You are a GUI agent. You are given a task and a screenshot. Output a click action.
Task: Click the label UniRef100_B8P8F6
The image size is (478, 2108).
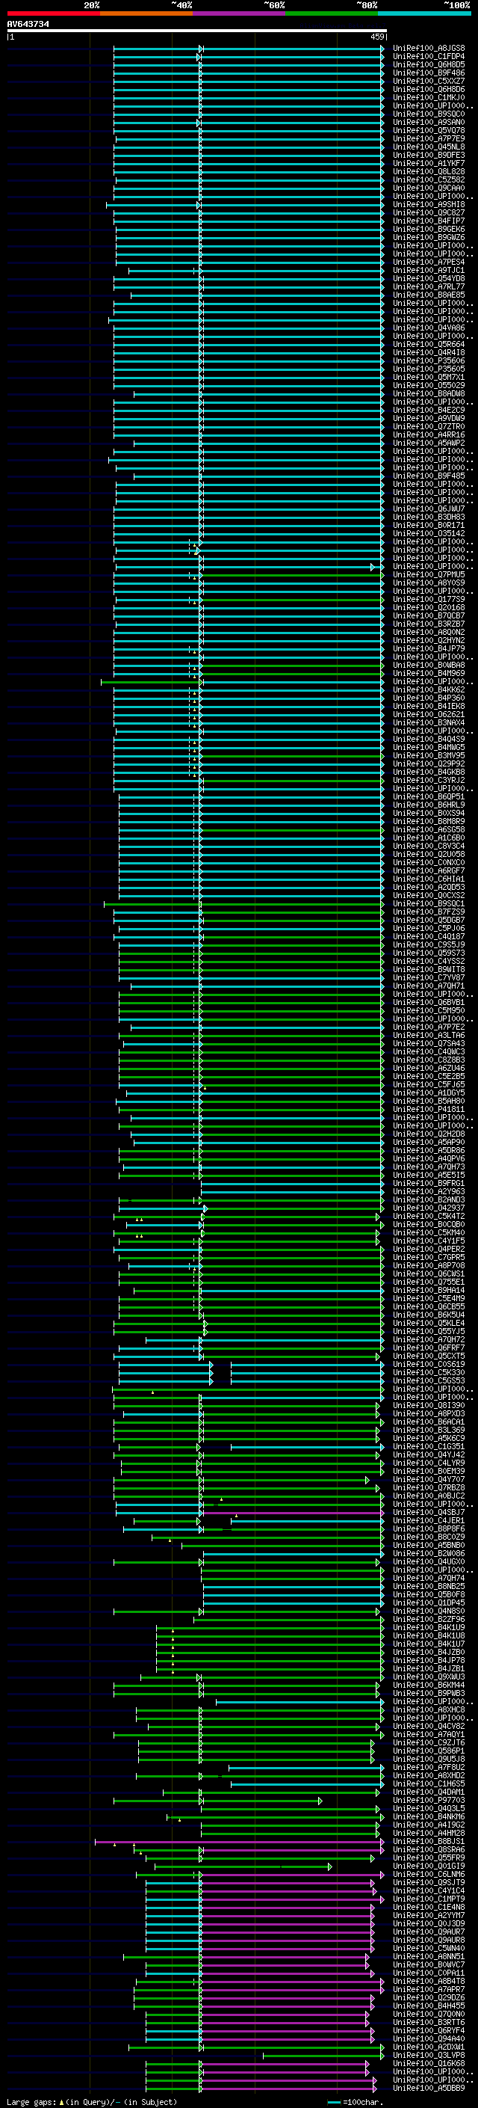point(429,1528)
